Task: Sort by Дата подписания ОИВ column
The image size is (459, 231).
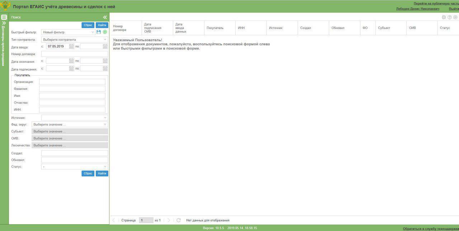Action: click(x=157, y=28)
